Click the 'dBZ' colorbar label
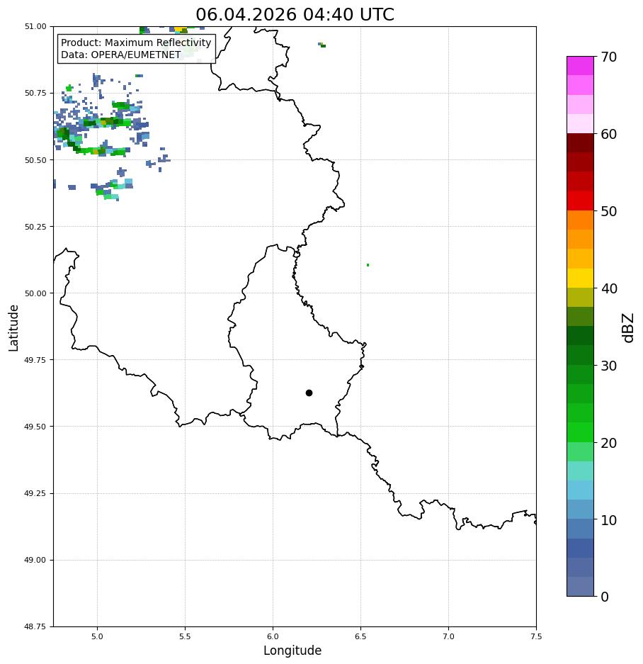This screenshot has width=643, height=664. (x=629, y=327)
